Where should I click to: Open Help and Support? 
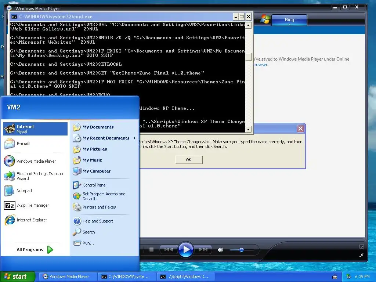pyautogui.click(x=105, y=221)
